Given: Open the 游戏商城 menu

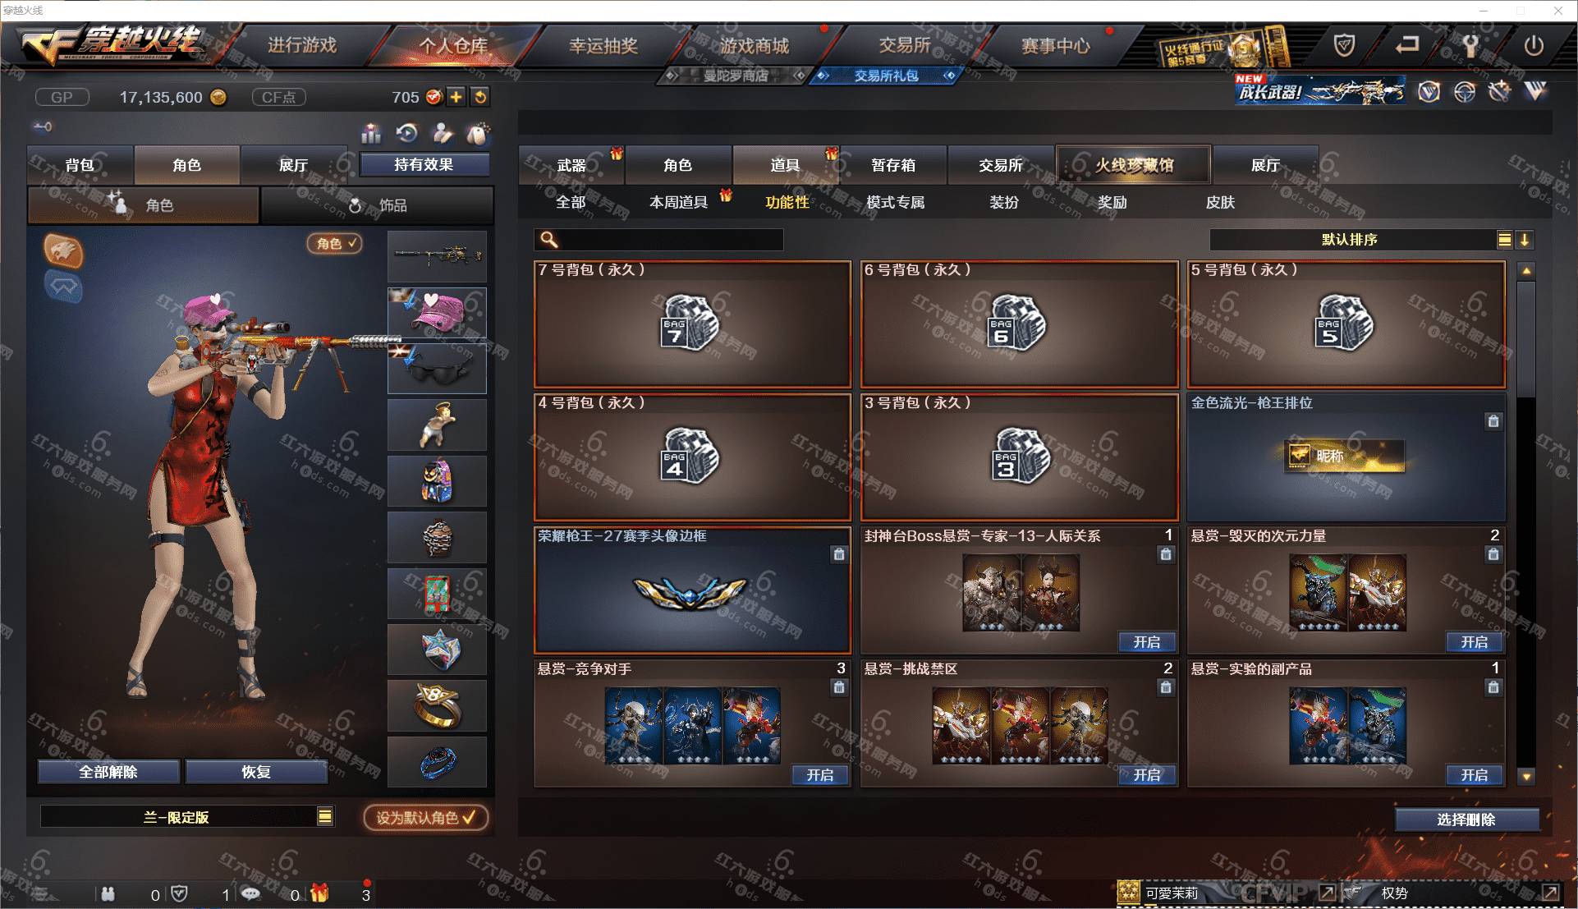Looking at the screenshot, I should pyautogui.click(x=755, y=46).
